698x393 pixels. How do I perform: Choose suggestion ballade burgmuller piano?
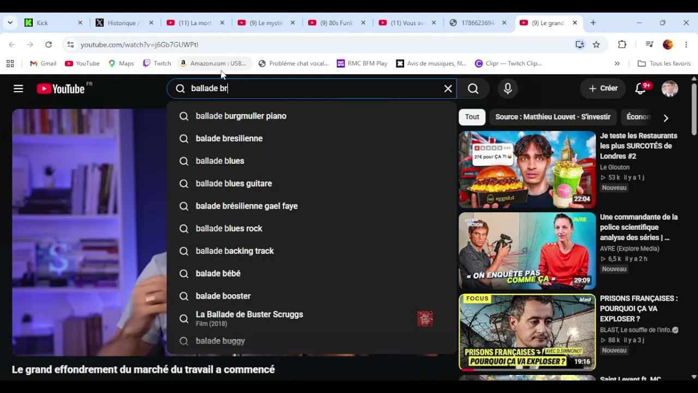(x=311, y=116)
